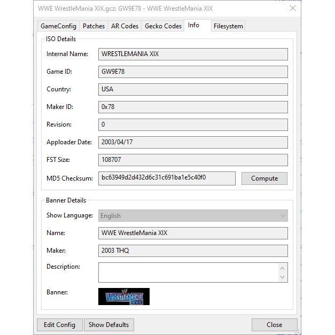Click the banner Name field
This screenshot has height=335, width=335.
[x=193, y=233]
